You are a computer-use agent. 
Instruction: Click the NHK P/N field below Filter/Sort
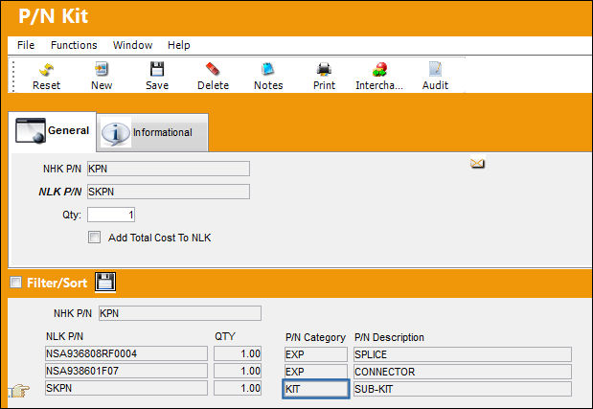click(x=180, y=313)
